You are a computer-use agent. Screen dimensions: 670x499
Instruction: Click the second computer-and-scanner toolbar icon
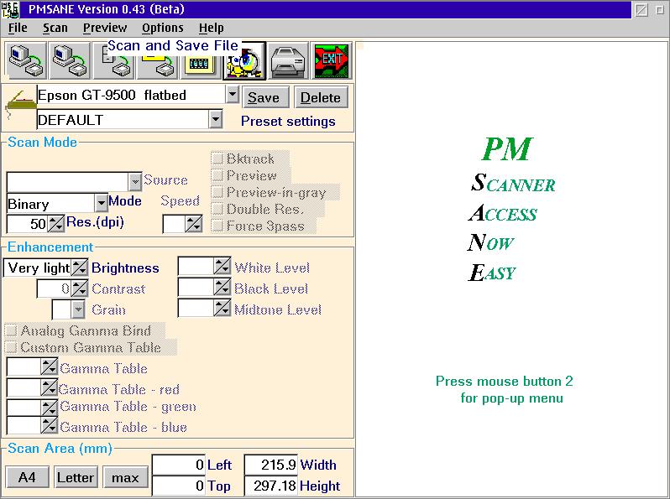(70, 61)
